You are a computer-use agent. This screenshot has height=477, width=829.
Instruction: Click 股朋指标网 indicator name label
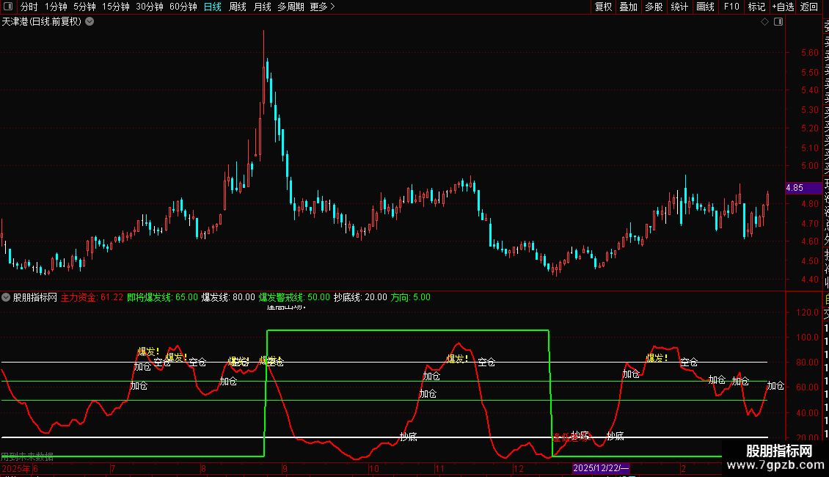pyautogui.click(x=35, y=297)
